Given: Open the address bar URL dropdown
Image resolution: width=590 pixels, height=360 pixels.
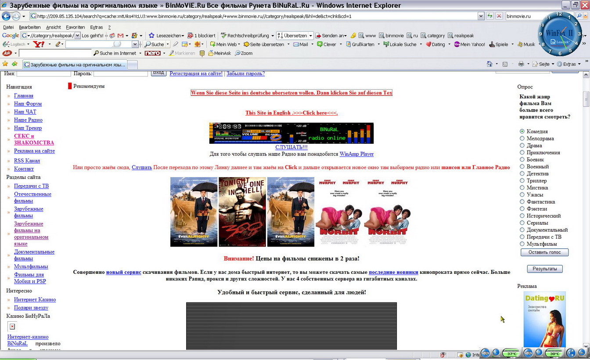Looking at the screenshot, I should coord(481,16).
